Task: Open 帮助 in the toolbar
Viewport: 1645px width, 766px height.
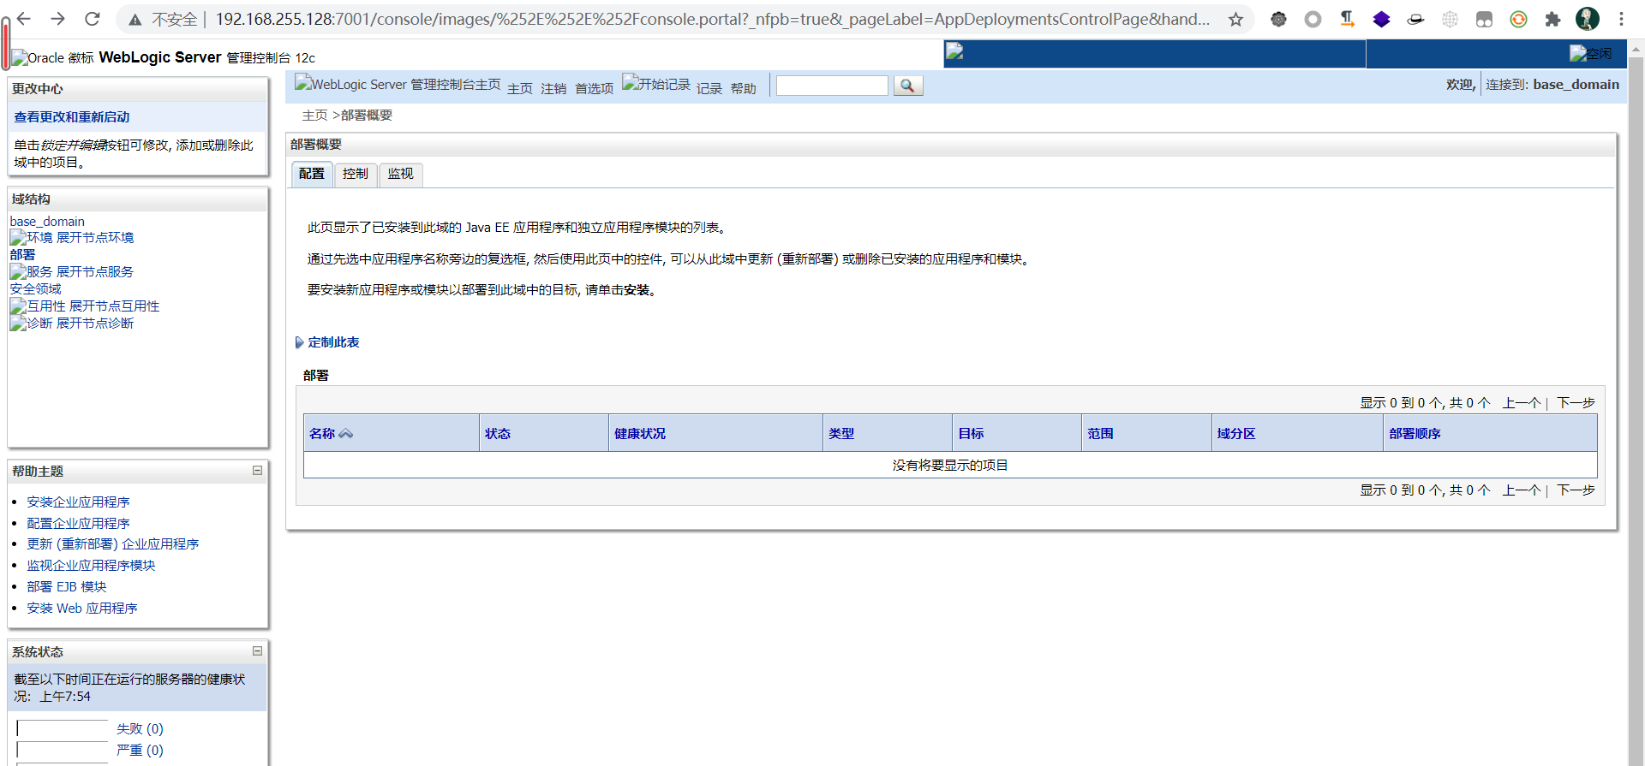Action: pos(744,89)
